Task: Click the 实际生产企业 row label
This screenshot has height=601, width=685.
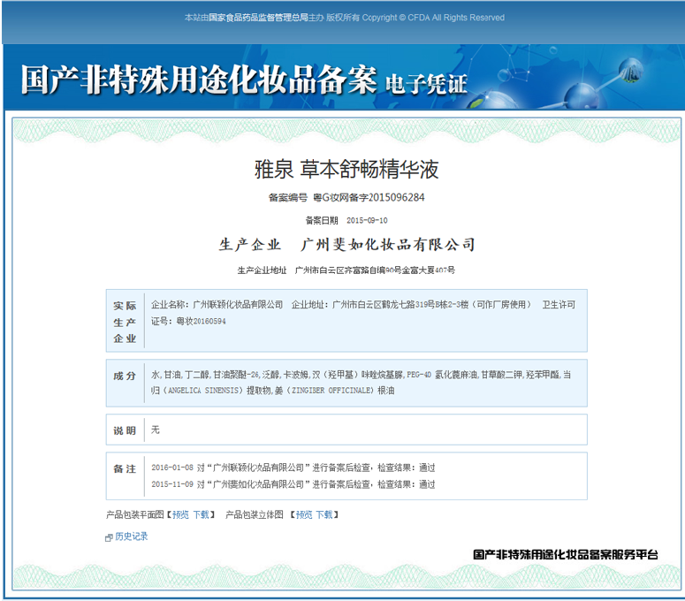Action: point(125,322)
